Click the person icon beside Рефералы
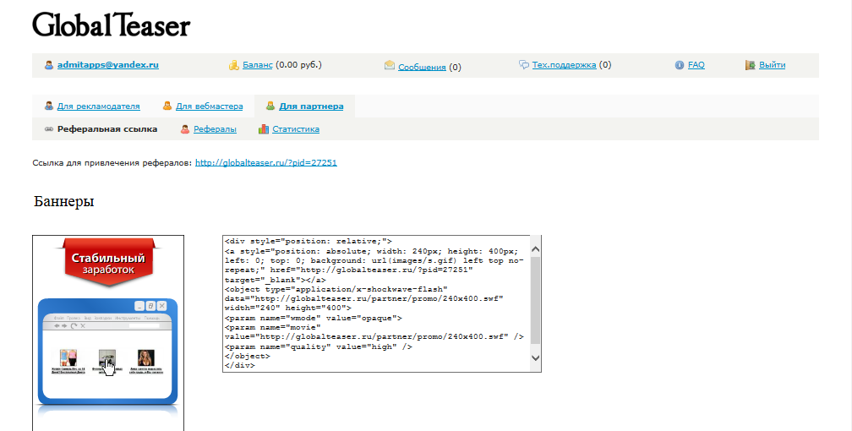Screen dimensions: 852x431 [x=185, y=129]
